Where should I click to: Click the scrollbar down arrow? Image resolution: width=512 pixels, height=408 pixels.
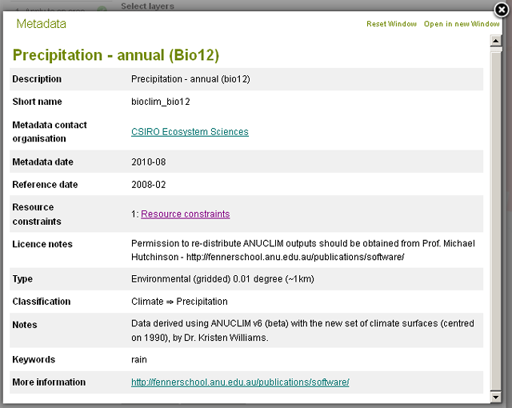(495, 397)
